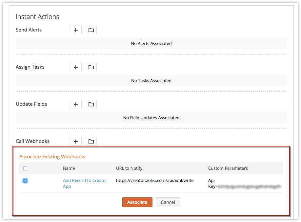Click the creator.zoho.com webhook URL text

tap(155, 181)
